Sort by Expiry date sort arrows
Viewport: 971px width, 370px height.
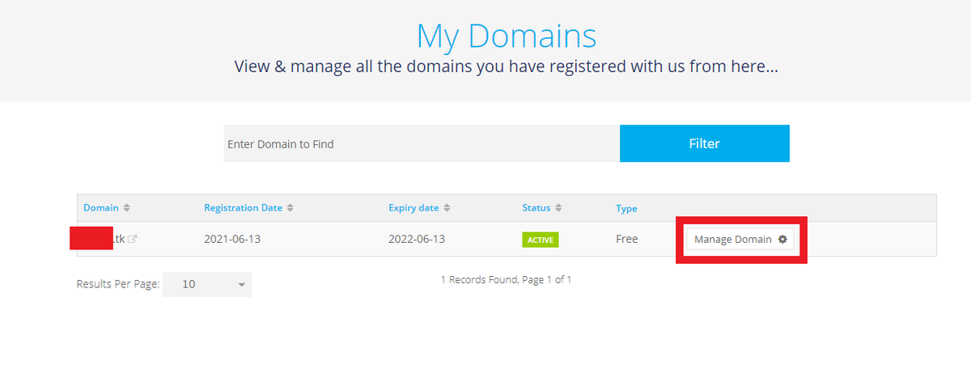click(x=447, y=208)
